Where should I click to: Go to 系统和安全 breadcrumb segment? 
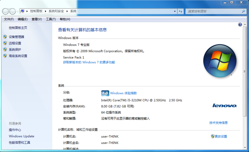[56, 11]
